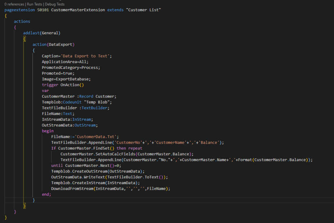Click the TextBuilder type in var section
This screenshot has width=334, height=223.
(x=97, y=108)
